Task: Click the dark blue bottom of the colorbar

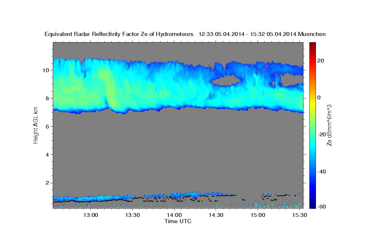Action: pos(312,205)
